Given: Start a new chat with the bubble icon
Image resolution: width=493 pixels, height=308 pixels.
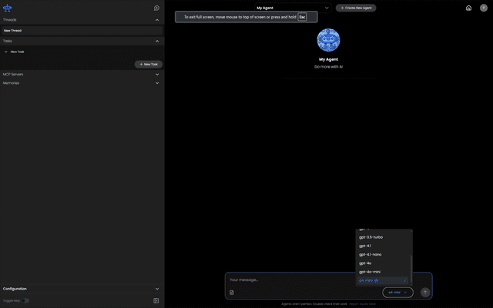Looking at the screenshot, I should click(x=156, y=8).
